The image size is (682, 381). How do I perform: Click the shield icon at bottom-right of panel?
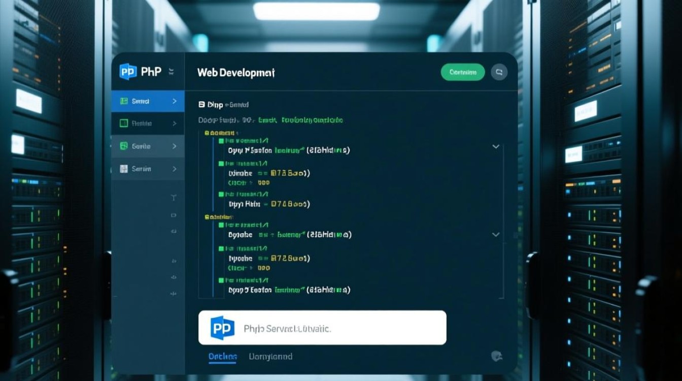point(497,356)
